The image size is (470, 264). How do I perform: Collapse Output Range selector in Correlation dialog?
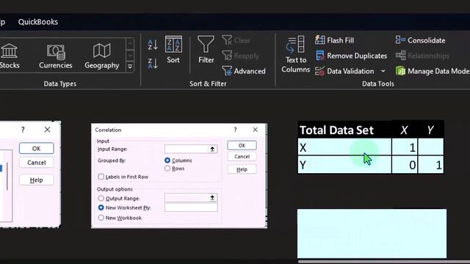pos(212,197)
